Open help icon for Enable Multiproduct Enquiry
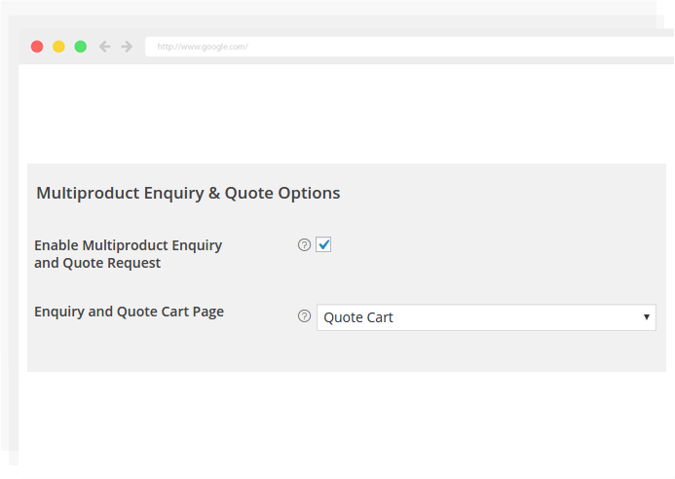The width and height of the screenshot is (675, 479). click(x=304, y=245)
